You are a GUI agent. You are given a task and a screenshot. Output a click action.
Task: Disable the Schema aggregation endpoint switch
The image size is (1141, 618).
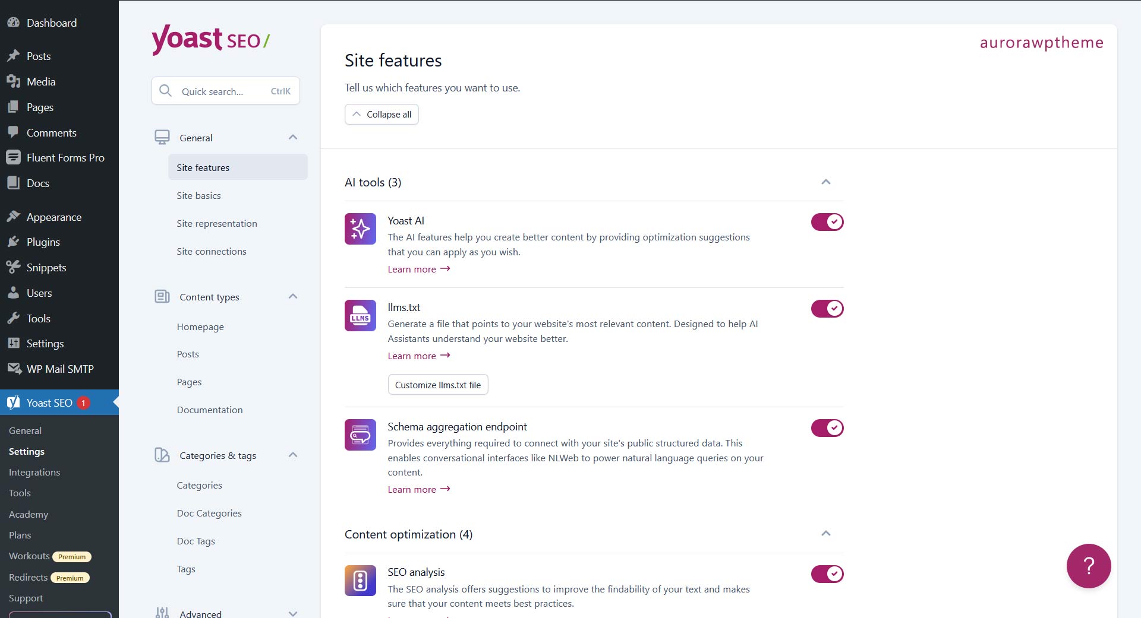pos(827,428)
